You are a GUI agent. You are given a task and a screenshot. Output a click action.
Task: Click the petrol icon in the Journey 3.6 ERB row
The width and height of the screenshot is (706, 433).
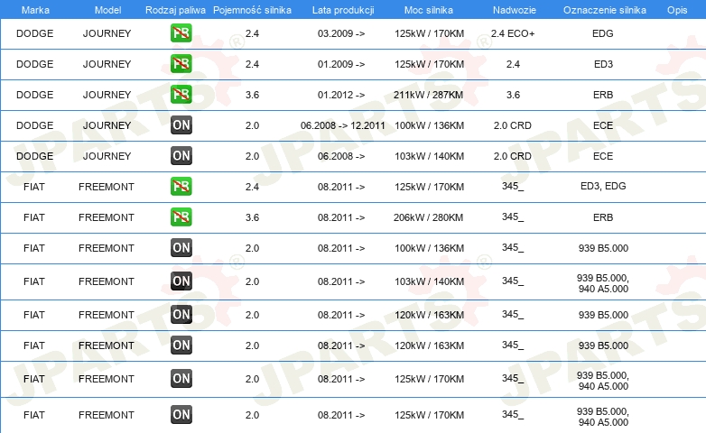click(x=181, y=94)
